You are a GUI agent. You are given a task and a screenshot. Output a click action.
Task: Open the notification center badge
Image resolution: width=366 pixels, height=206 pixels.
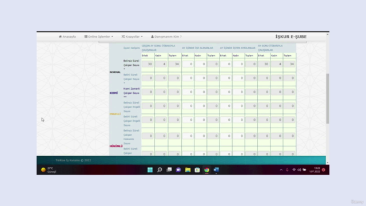[324, 170]
